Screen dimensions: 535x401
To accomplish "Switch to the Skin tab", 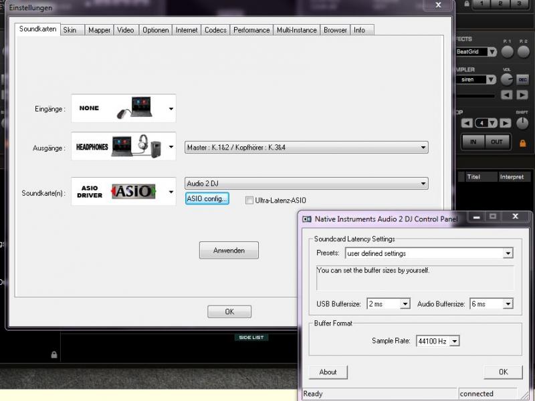I will click(x=72, y=30).
